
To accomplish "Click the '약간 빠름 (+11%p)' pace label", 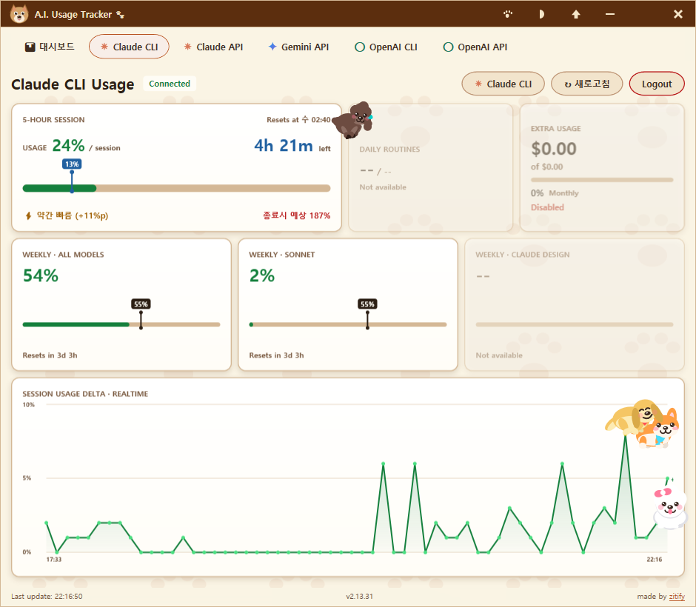I will [73, 215].
